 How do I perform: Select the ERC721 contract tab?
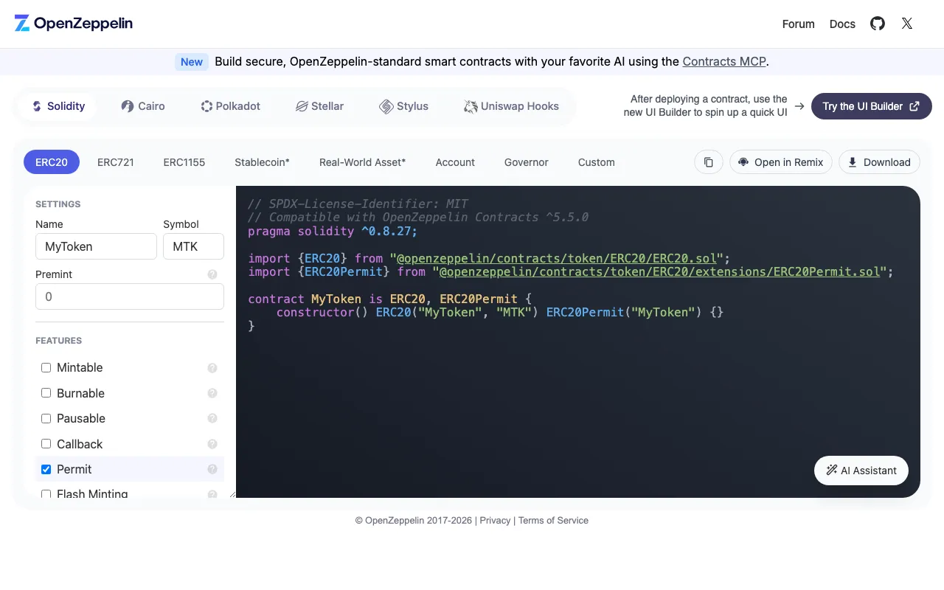tap(116, 162)
